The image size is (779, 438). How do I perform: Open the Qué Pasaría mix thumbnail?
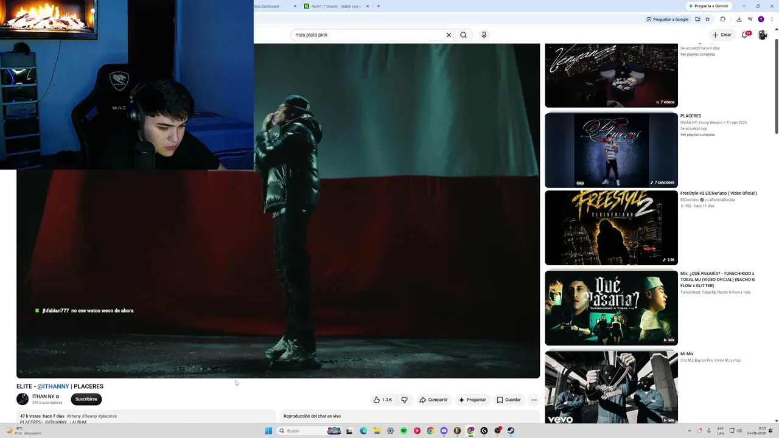point(611,308)
